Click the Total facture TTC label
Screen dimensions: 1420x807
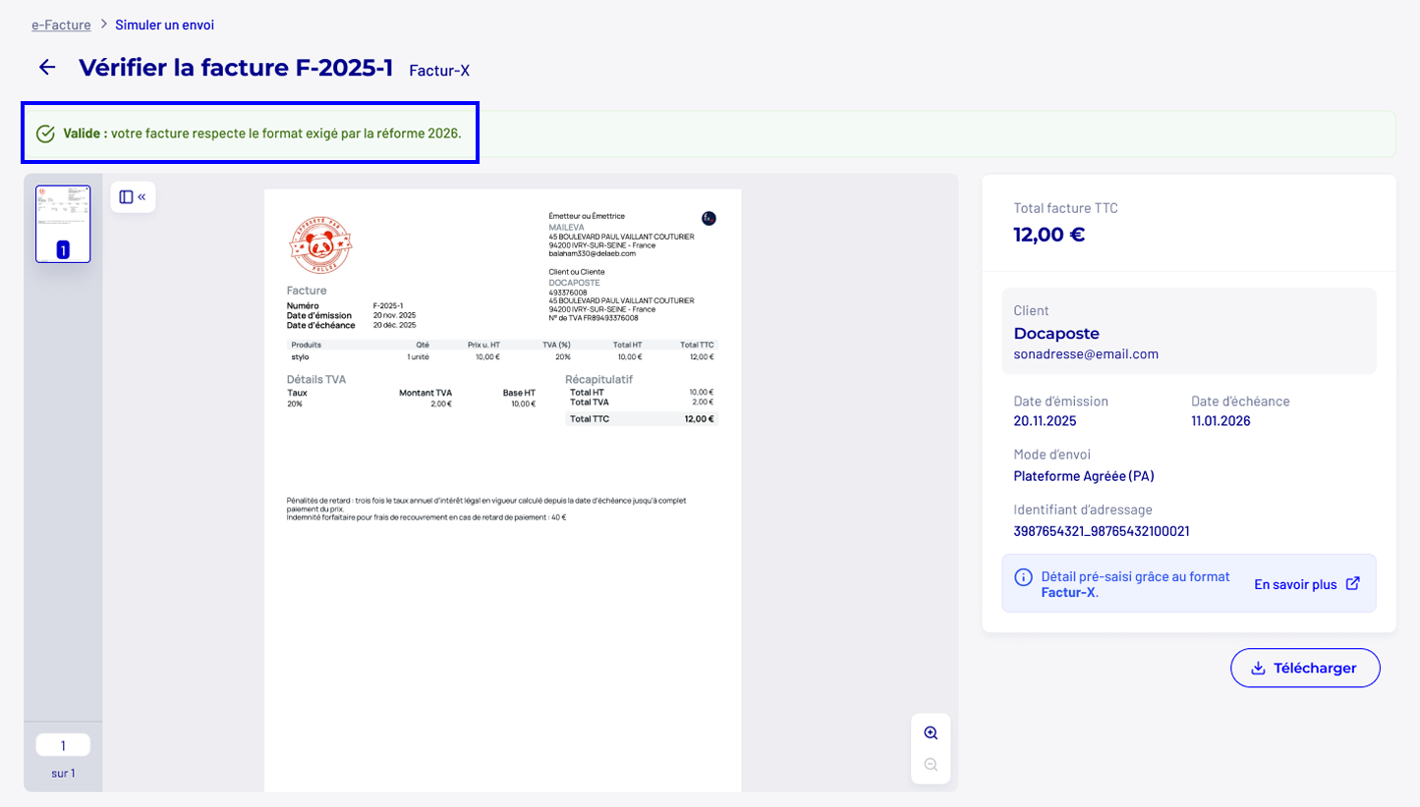coord(1065,208)
